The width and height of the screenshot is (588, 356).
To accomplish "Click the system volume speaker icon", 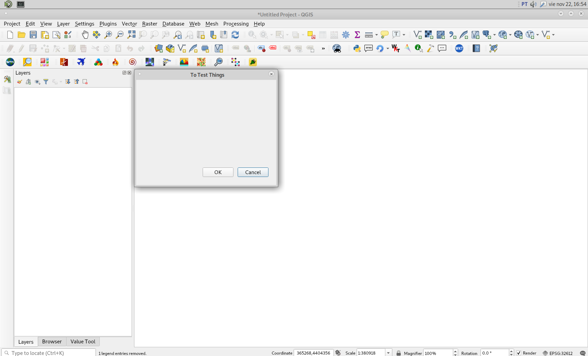I will (533, 4).
